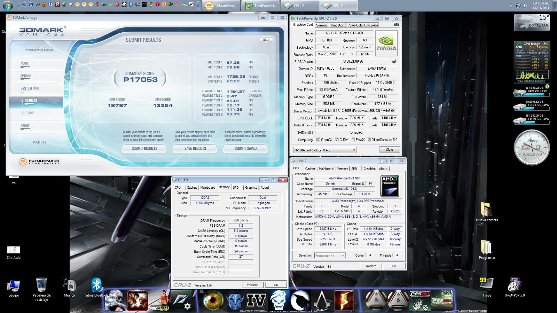
Task: Open Programas folder
Action: [x=487, y=249]
